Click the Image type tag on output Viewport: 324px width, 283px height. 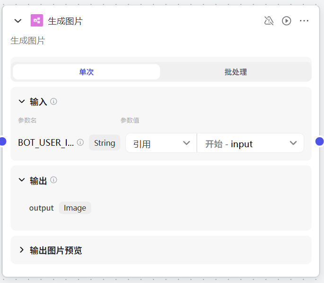(x=75, y=208)
